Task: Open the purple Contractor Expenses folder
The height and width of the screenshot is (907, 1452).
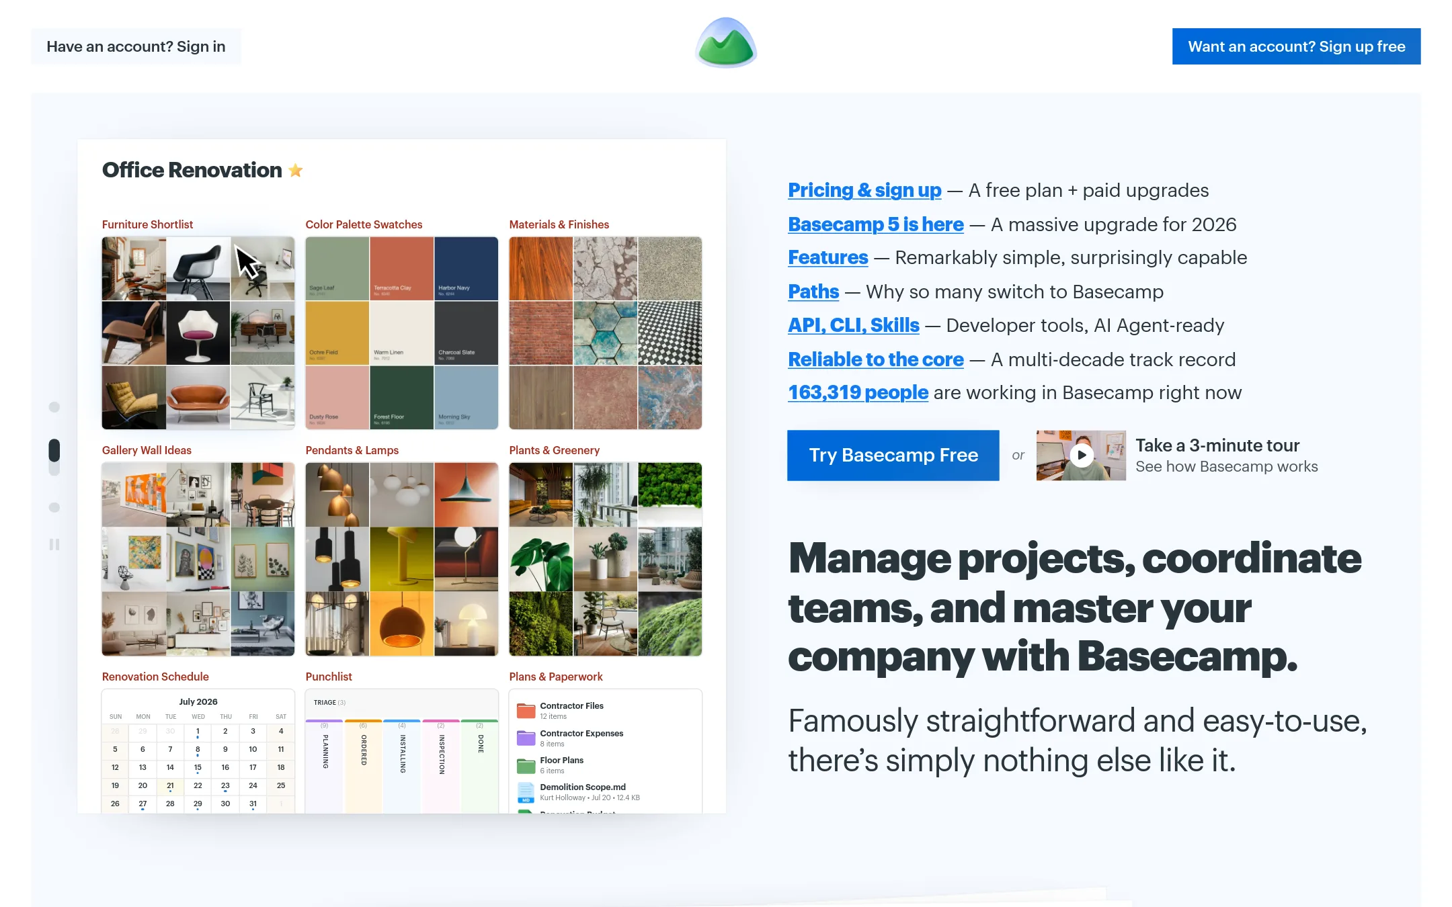Action: (x=526, y=738)
